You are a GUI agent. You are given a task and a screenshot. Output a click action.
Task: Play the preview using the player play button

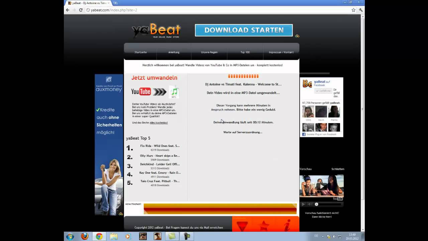(303, 204)
